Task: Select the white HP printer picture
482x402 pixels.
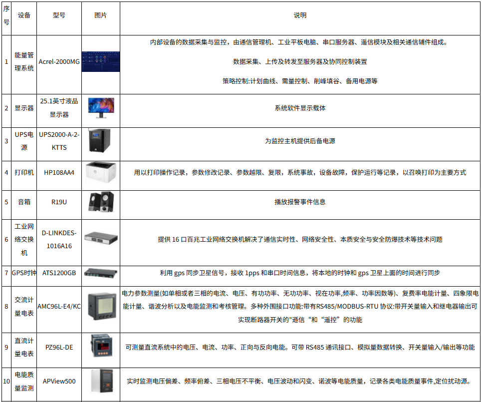Action: [100, 173]
